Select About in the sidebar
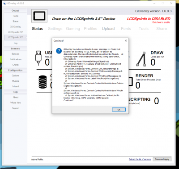Viewport: 179px width, 169px height. (x=16, y=97)
